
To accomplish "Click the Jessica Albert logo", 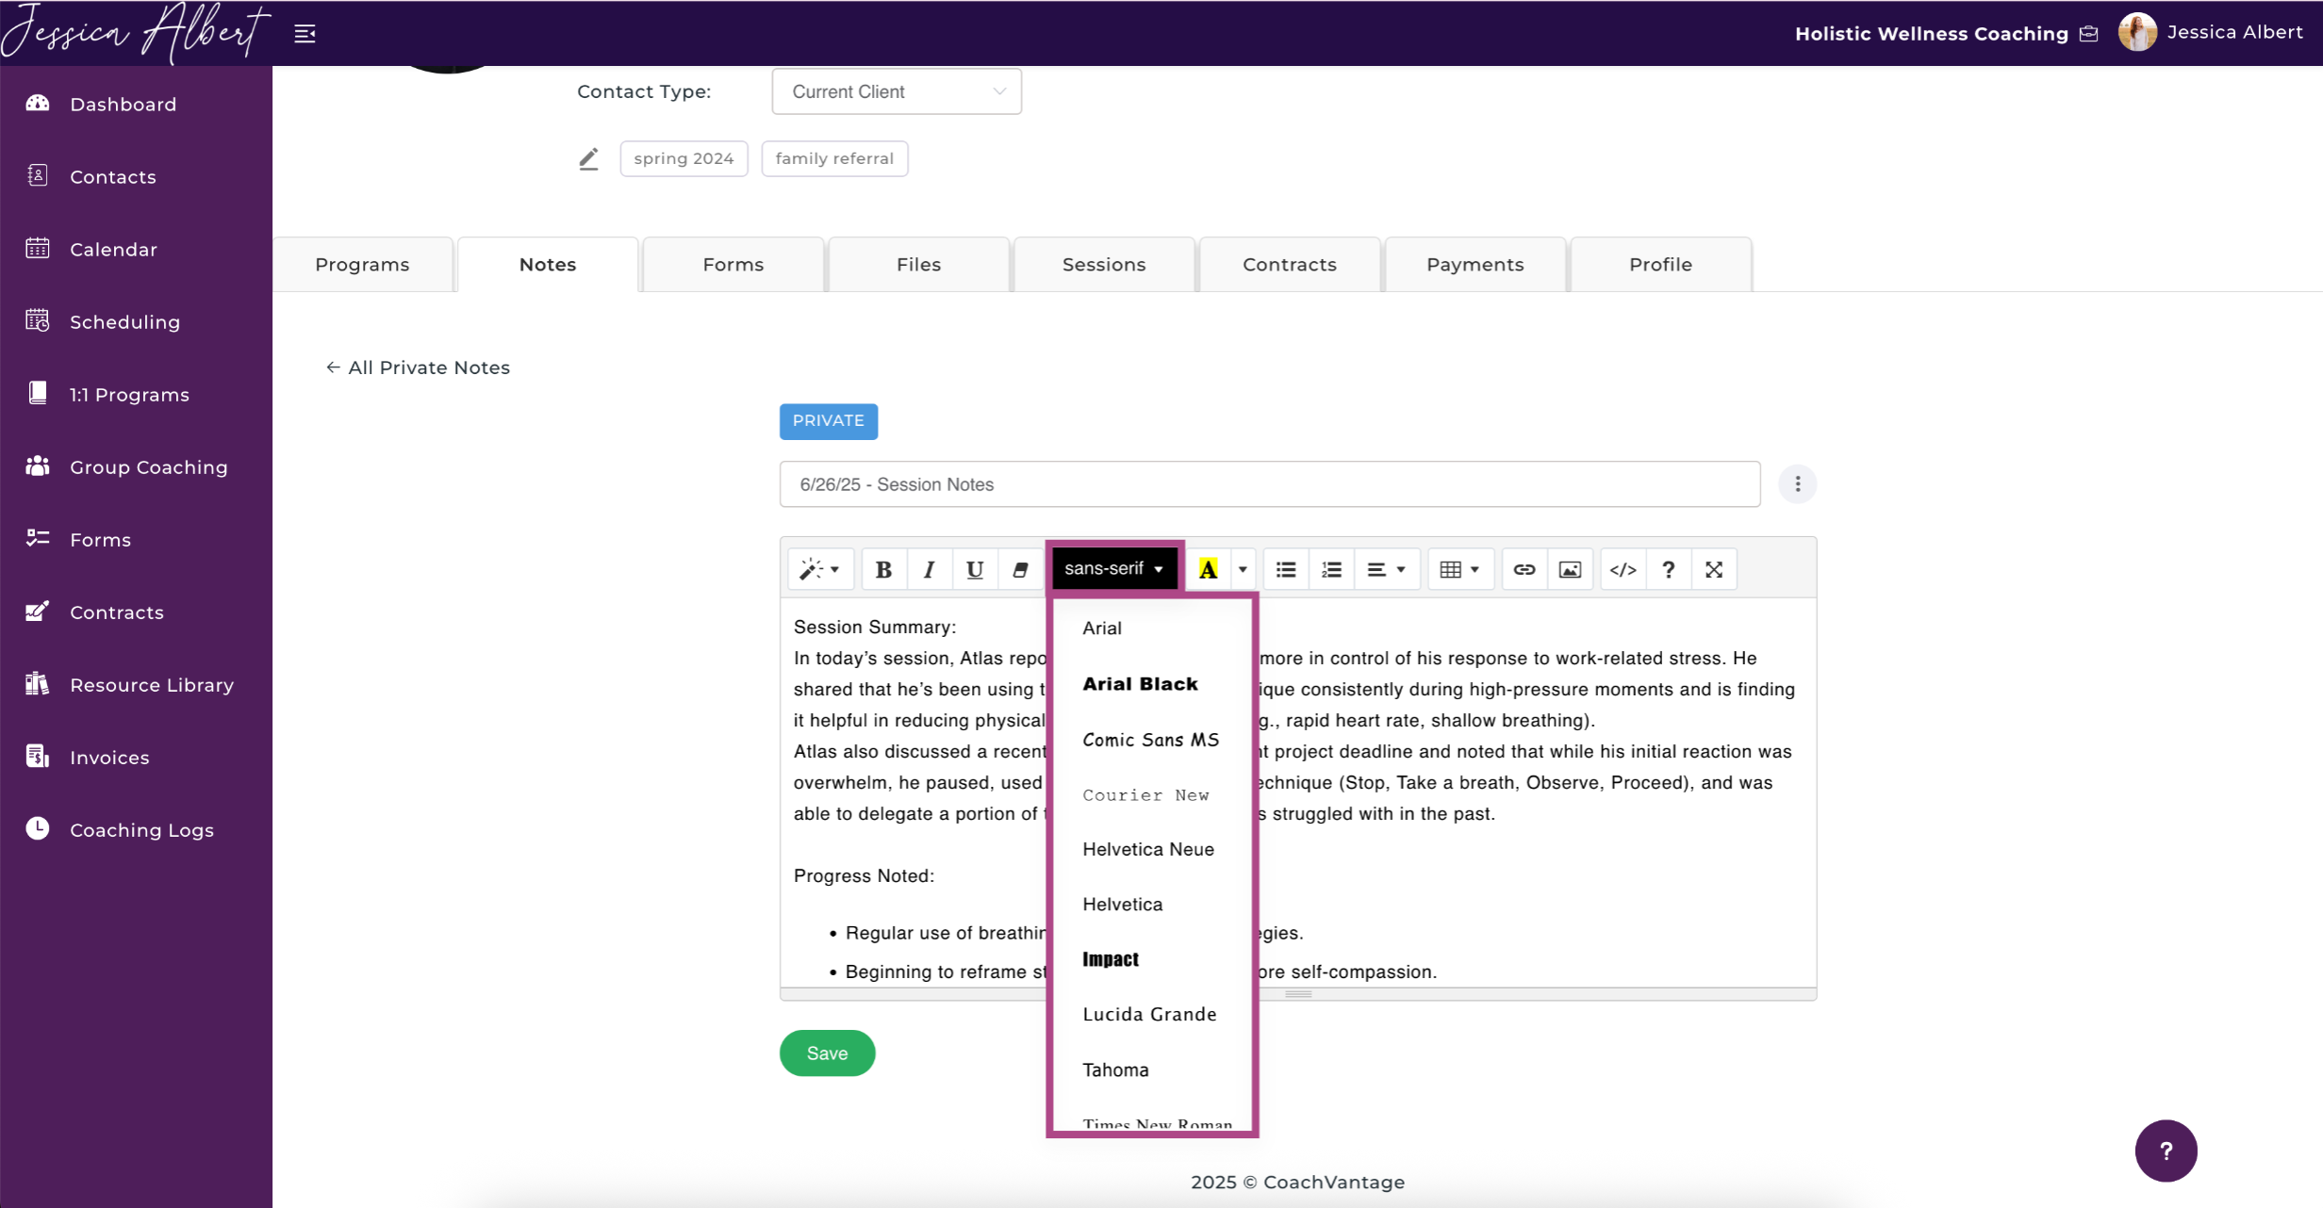I will point(136,33).
